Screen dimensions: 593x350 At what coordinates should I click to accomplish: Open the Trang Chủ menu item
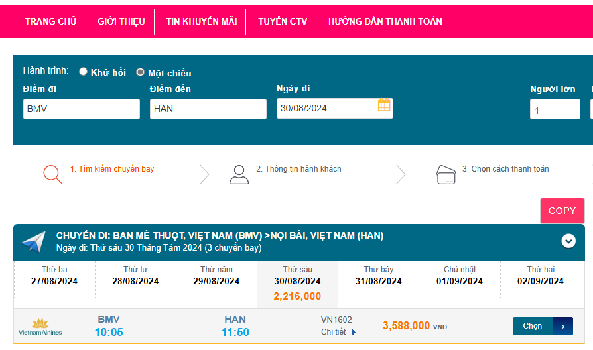[x=50, y=21]
